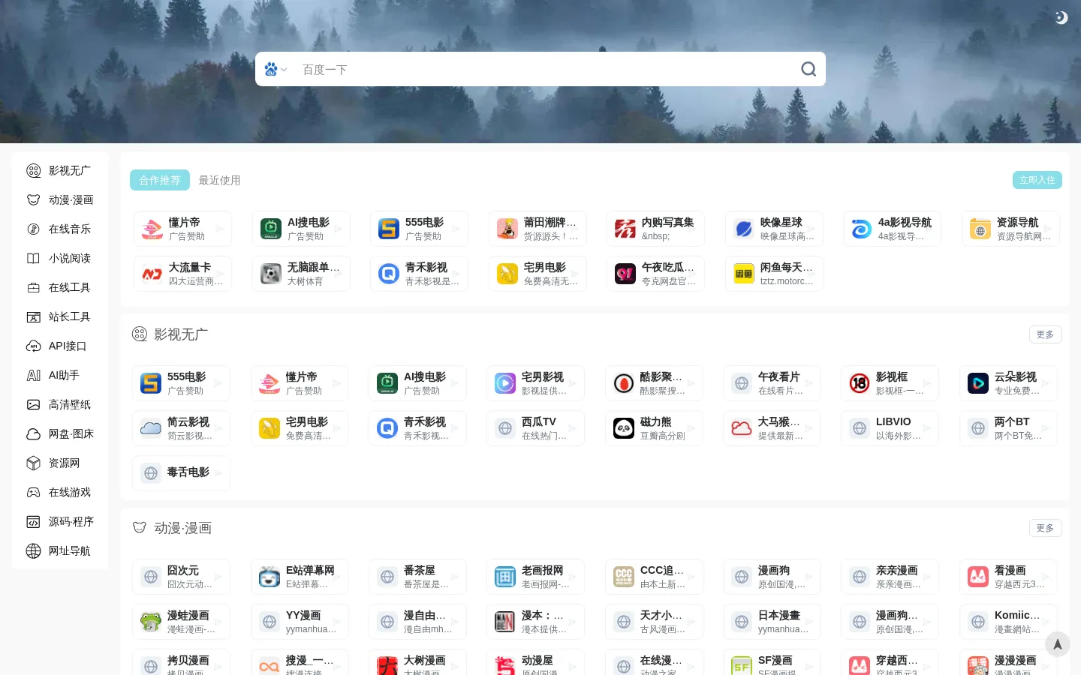Click 更多 beside 影视无广 heading
Viewport: 1081px width, 675px height.
pyautogui.click(x=1045, y=334)
